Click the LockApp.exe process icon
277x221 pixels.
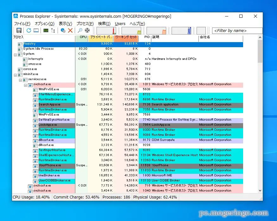pyautogui.click(x=35, y=125)
